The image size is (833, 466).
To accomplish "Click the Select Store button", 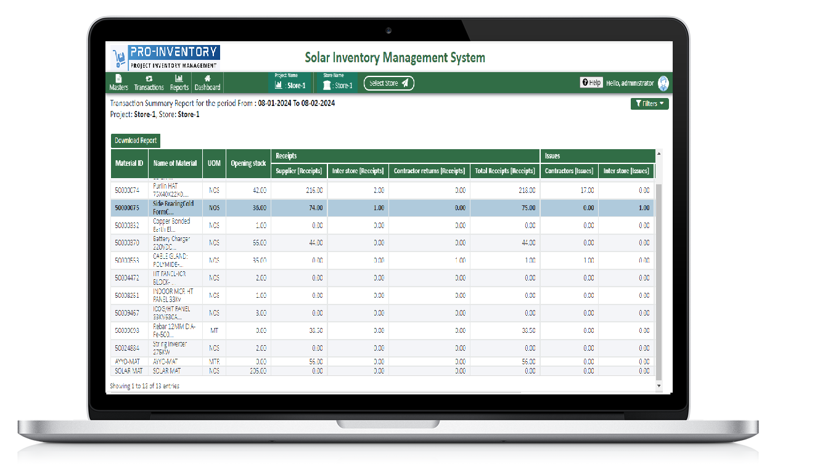I will (x=388, y=83).
